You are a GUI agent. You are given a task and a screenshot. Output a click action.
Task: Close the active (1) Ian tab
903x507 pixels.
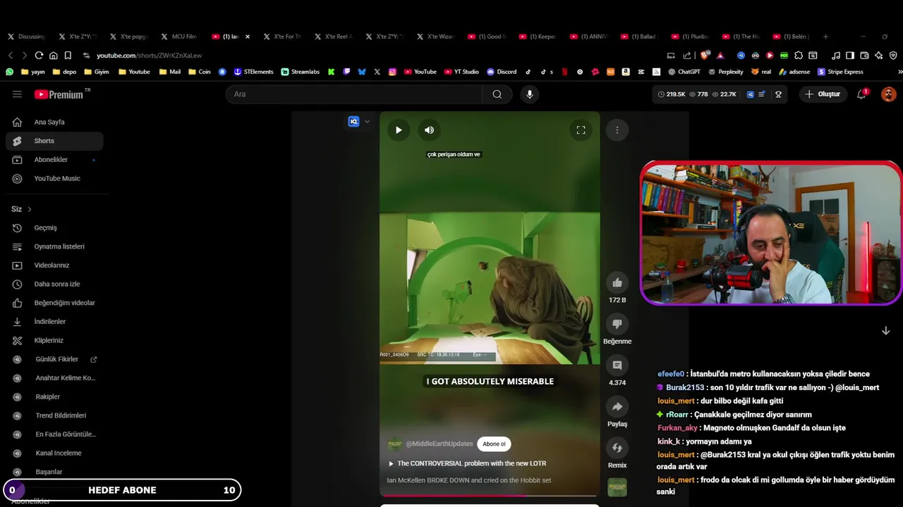coord(247,37)
